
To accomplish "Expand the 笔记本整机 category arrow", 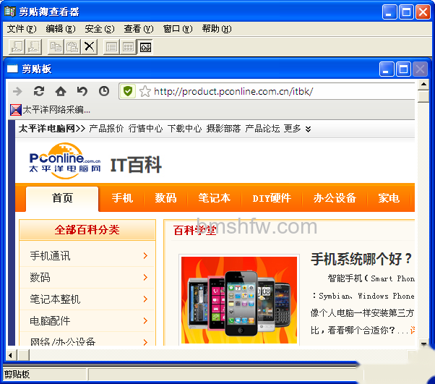I will (145, 299).
